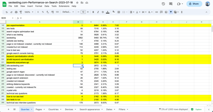The width and height of the screenshot is (213, 112).
Task: Click the Explore button
Action: (x=197, y=109)
